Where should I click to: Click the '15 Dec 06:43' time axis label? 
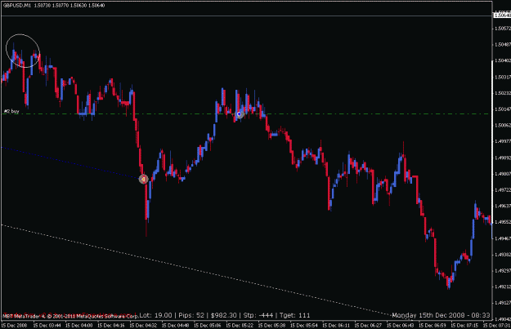click(401, 325)
